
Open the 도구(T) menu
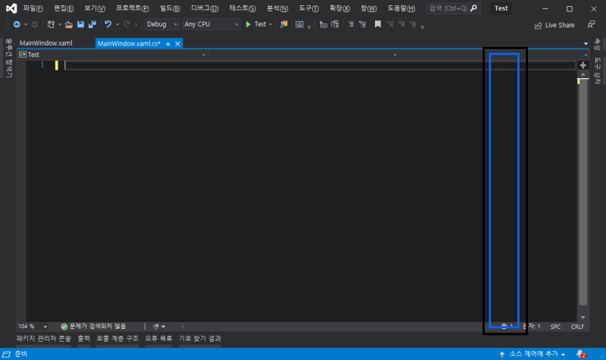(x=309, y=8)
